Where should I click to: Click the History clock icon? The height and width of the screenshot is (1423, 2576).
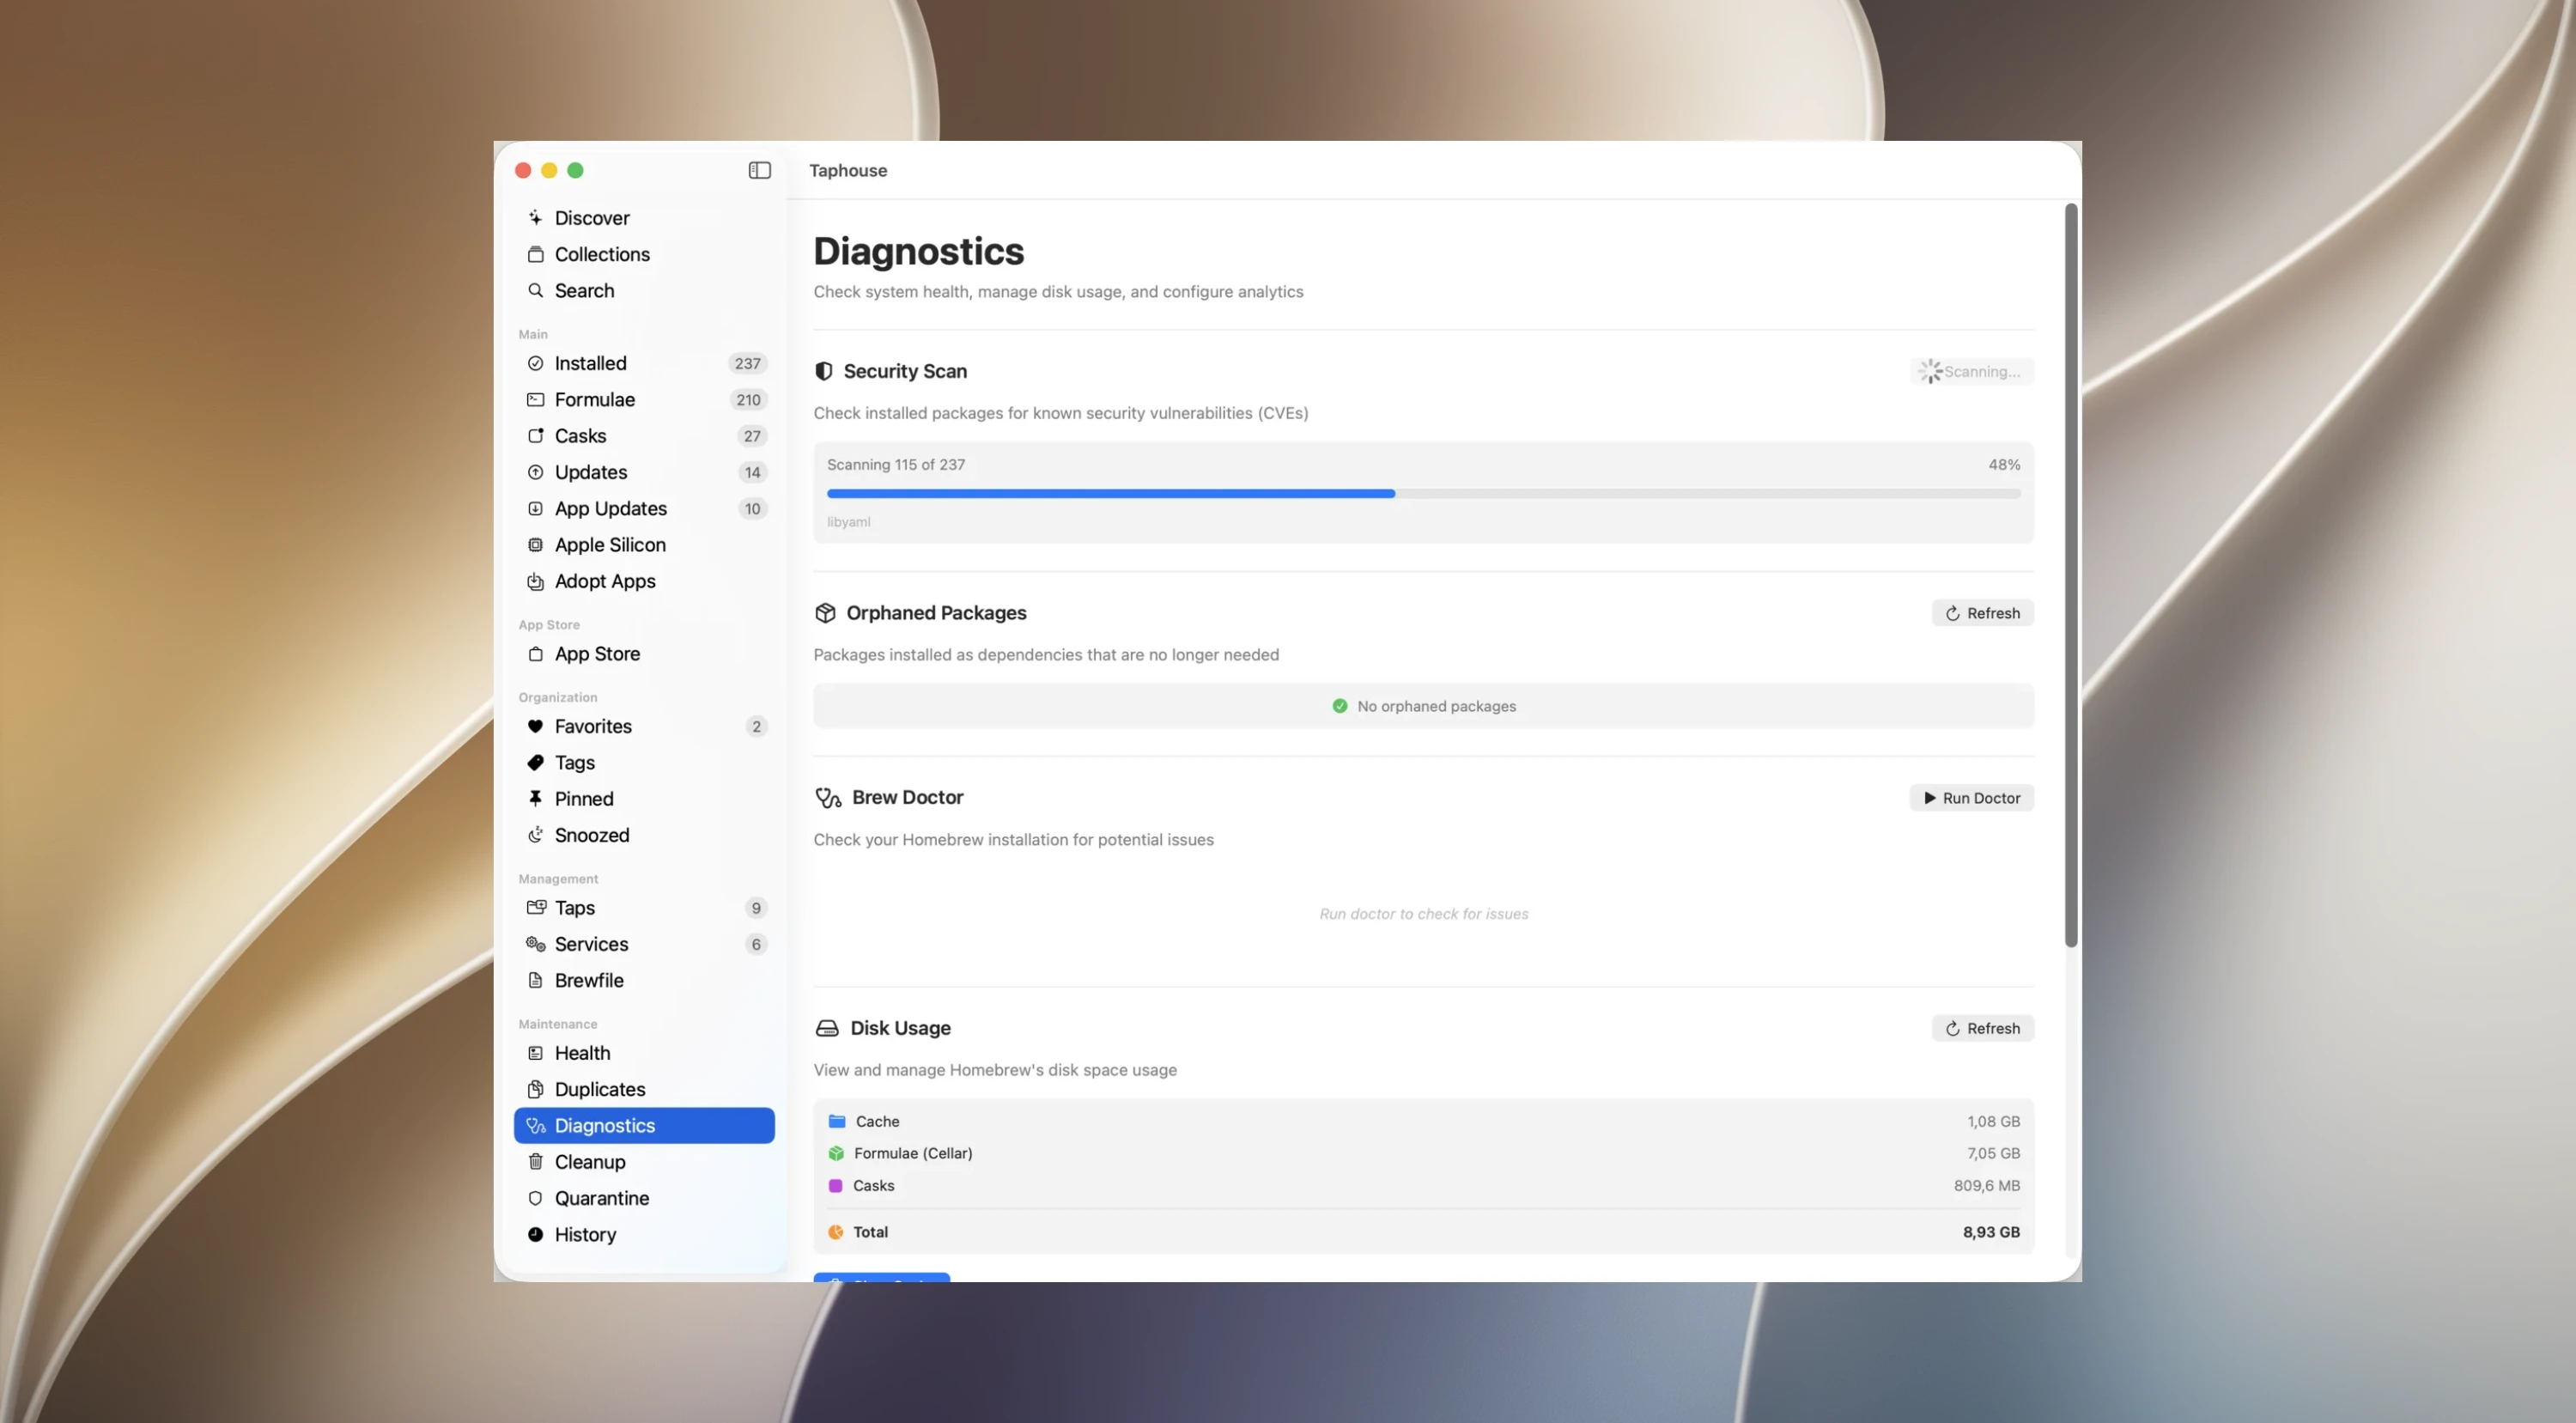(535, 1234)
